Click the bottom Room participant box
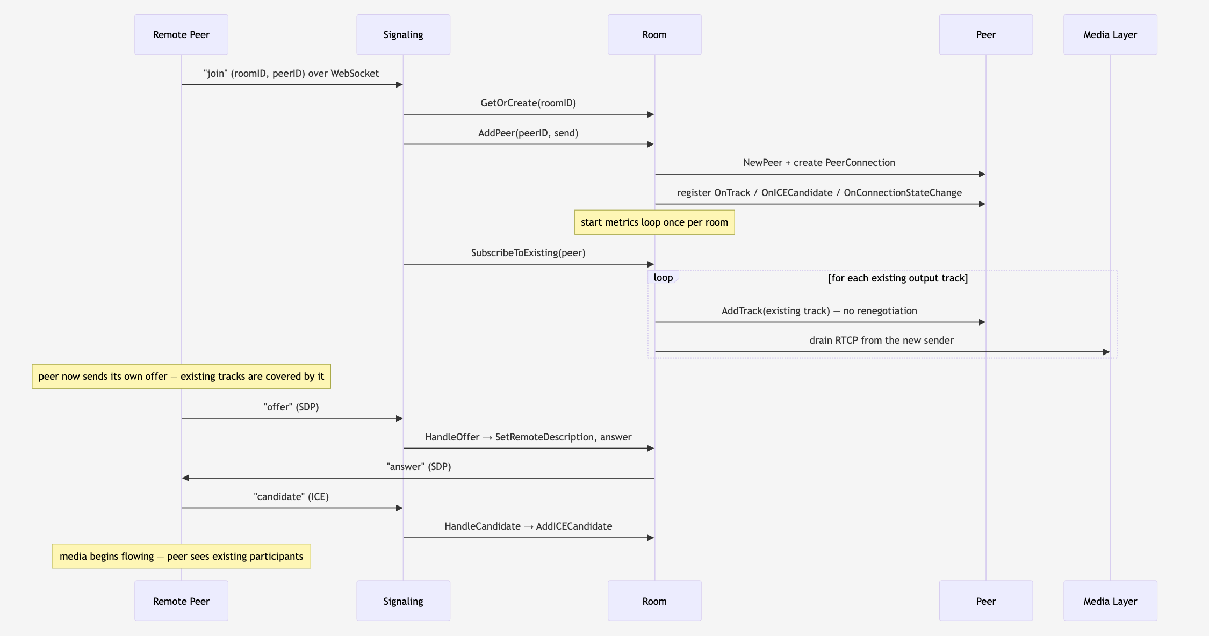The image size is (1209, 636). click(x=654, y=601)
